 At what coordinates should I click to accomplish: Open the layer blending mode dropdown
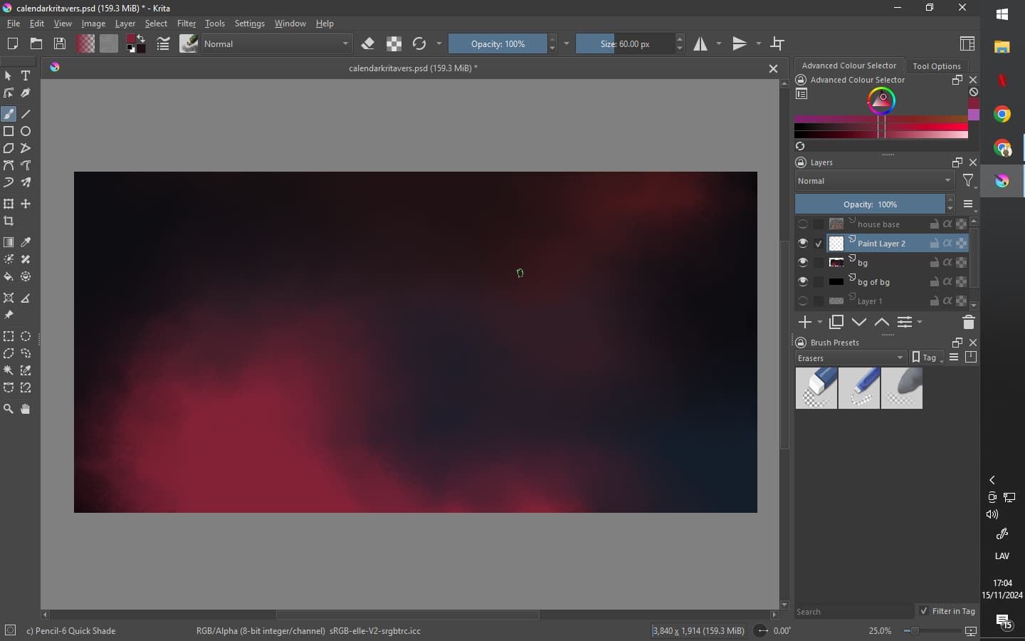click(874, 181)
